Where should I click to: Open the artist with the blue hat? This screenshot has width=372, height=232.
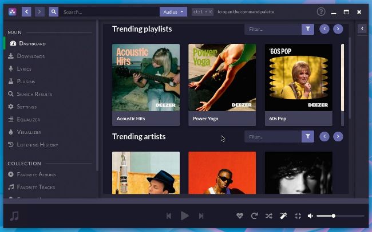tap(146, 173)
